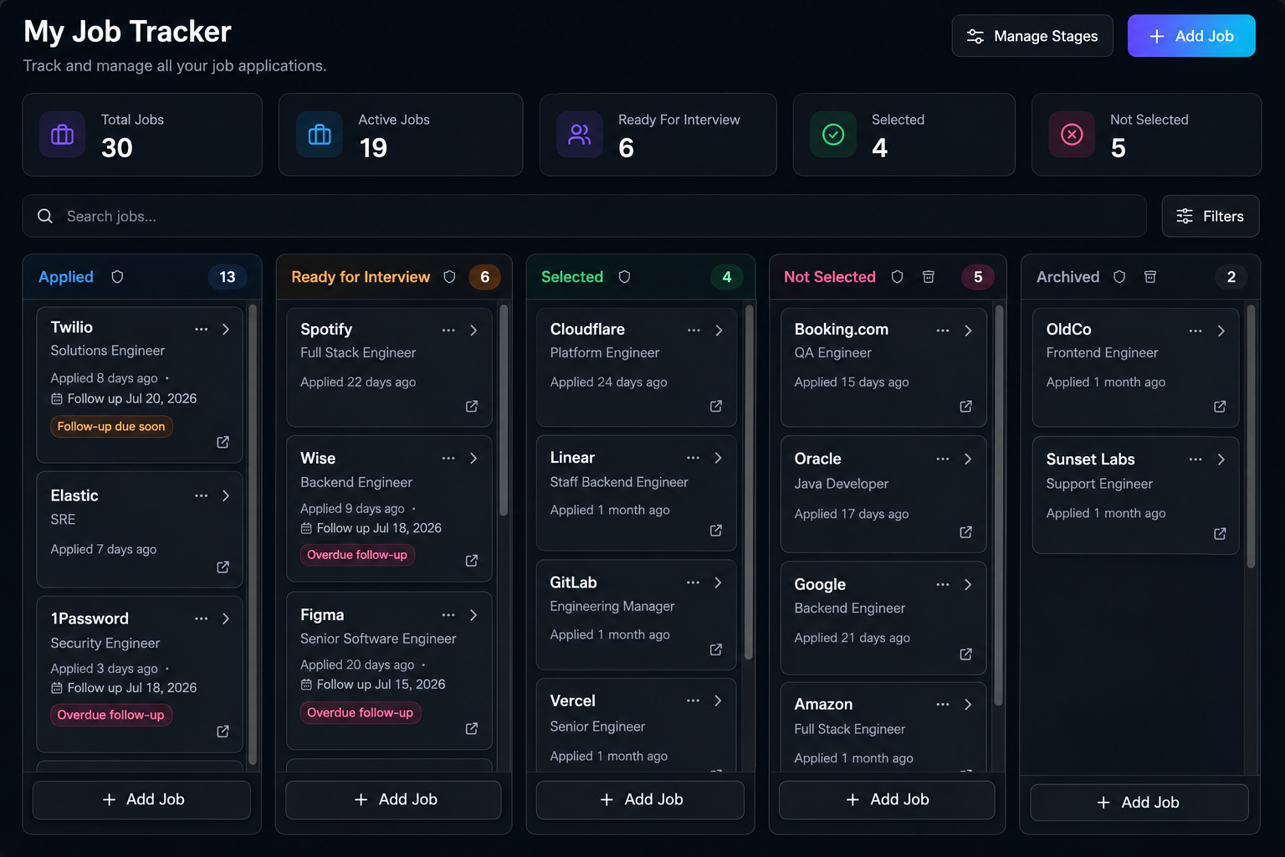The width and height of the screenshot is (1285, 857).
Task: Add a job to Not Selected column
Action: [887, 800]
